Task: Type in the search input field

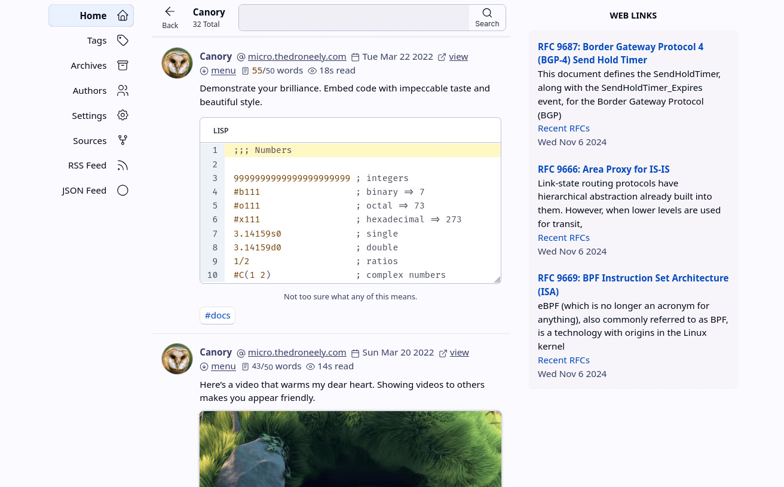Action: [x=354, y=17]
